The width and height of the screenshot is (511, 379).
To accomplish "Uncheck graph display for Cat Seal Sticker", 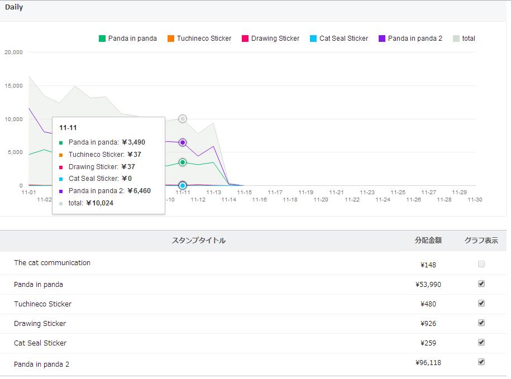I will tap(481, 343).
